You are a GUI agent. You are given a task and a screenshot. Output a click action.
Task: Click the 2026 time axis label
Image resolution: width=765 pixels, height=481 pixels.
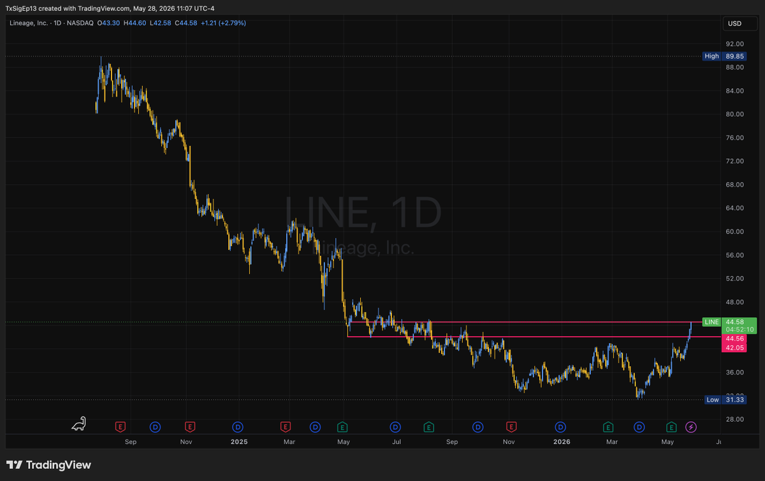point(562,441)
